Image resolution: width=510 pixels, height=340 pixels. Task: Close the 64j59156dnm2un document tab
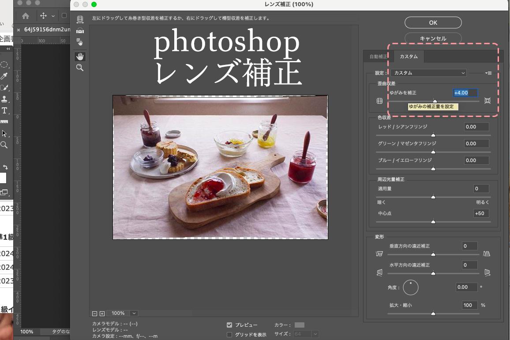point(19,30)
